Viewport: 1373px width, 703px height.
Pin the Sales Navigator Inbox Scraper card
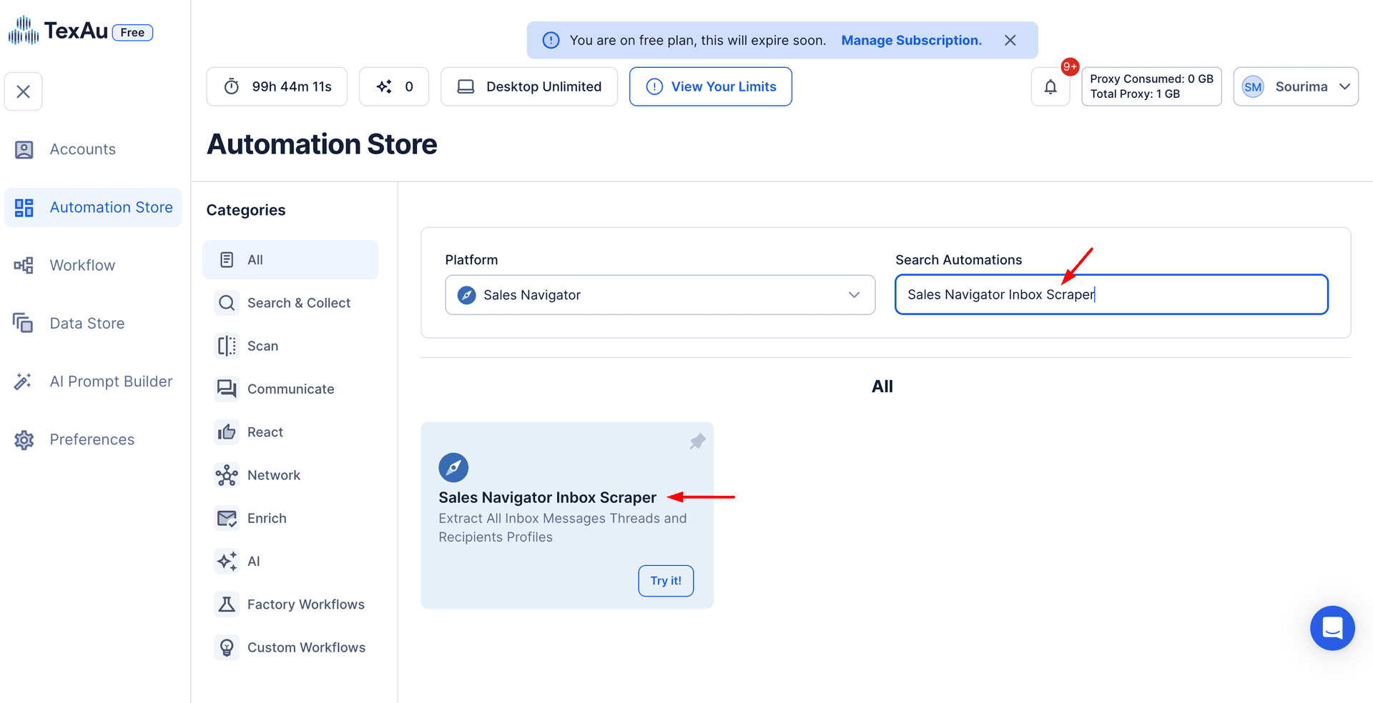click(x=697, y=442)
